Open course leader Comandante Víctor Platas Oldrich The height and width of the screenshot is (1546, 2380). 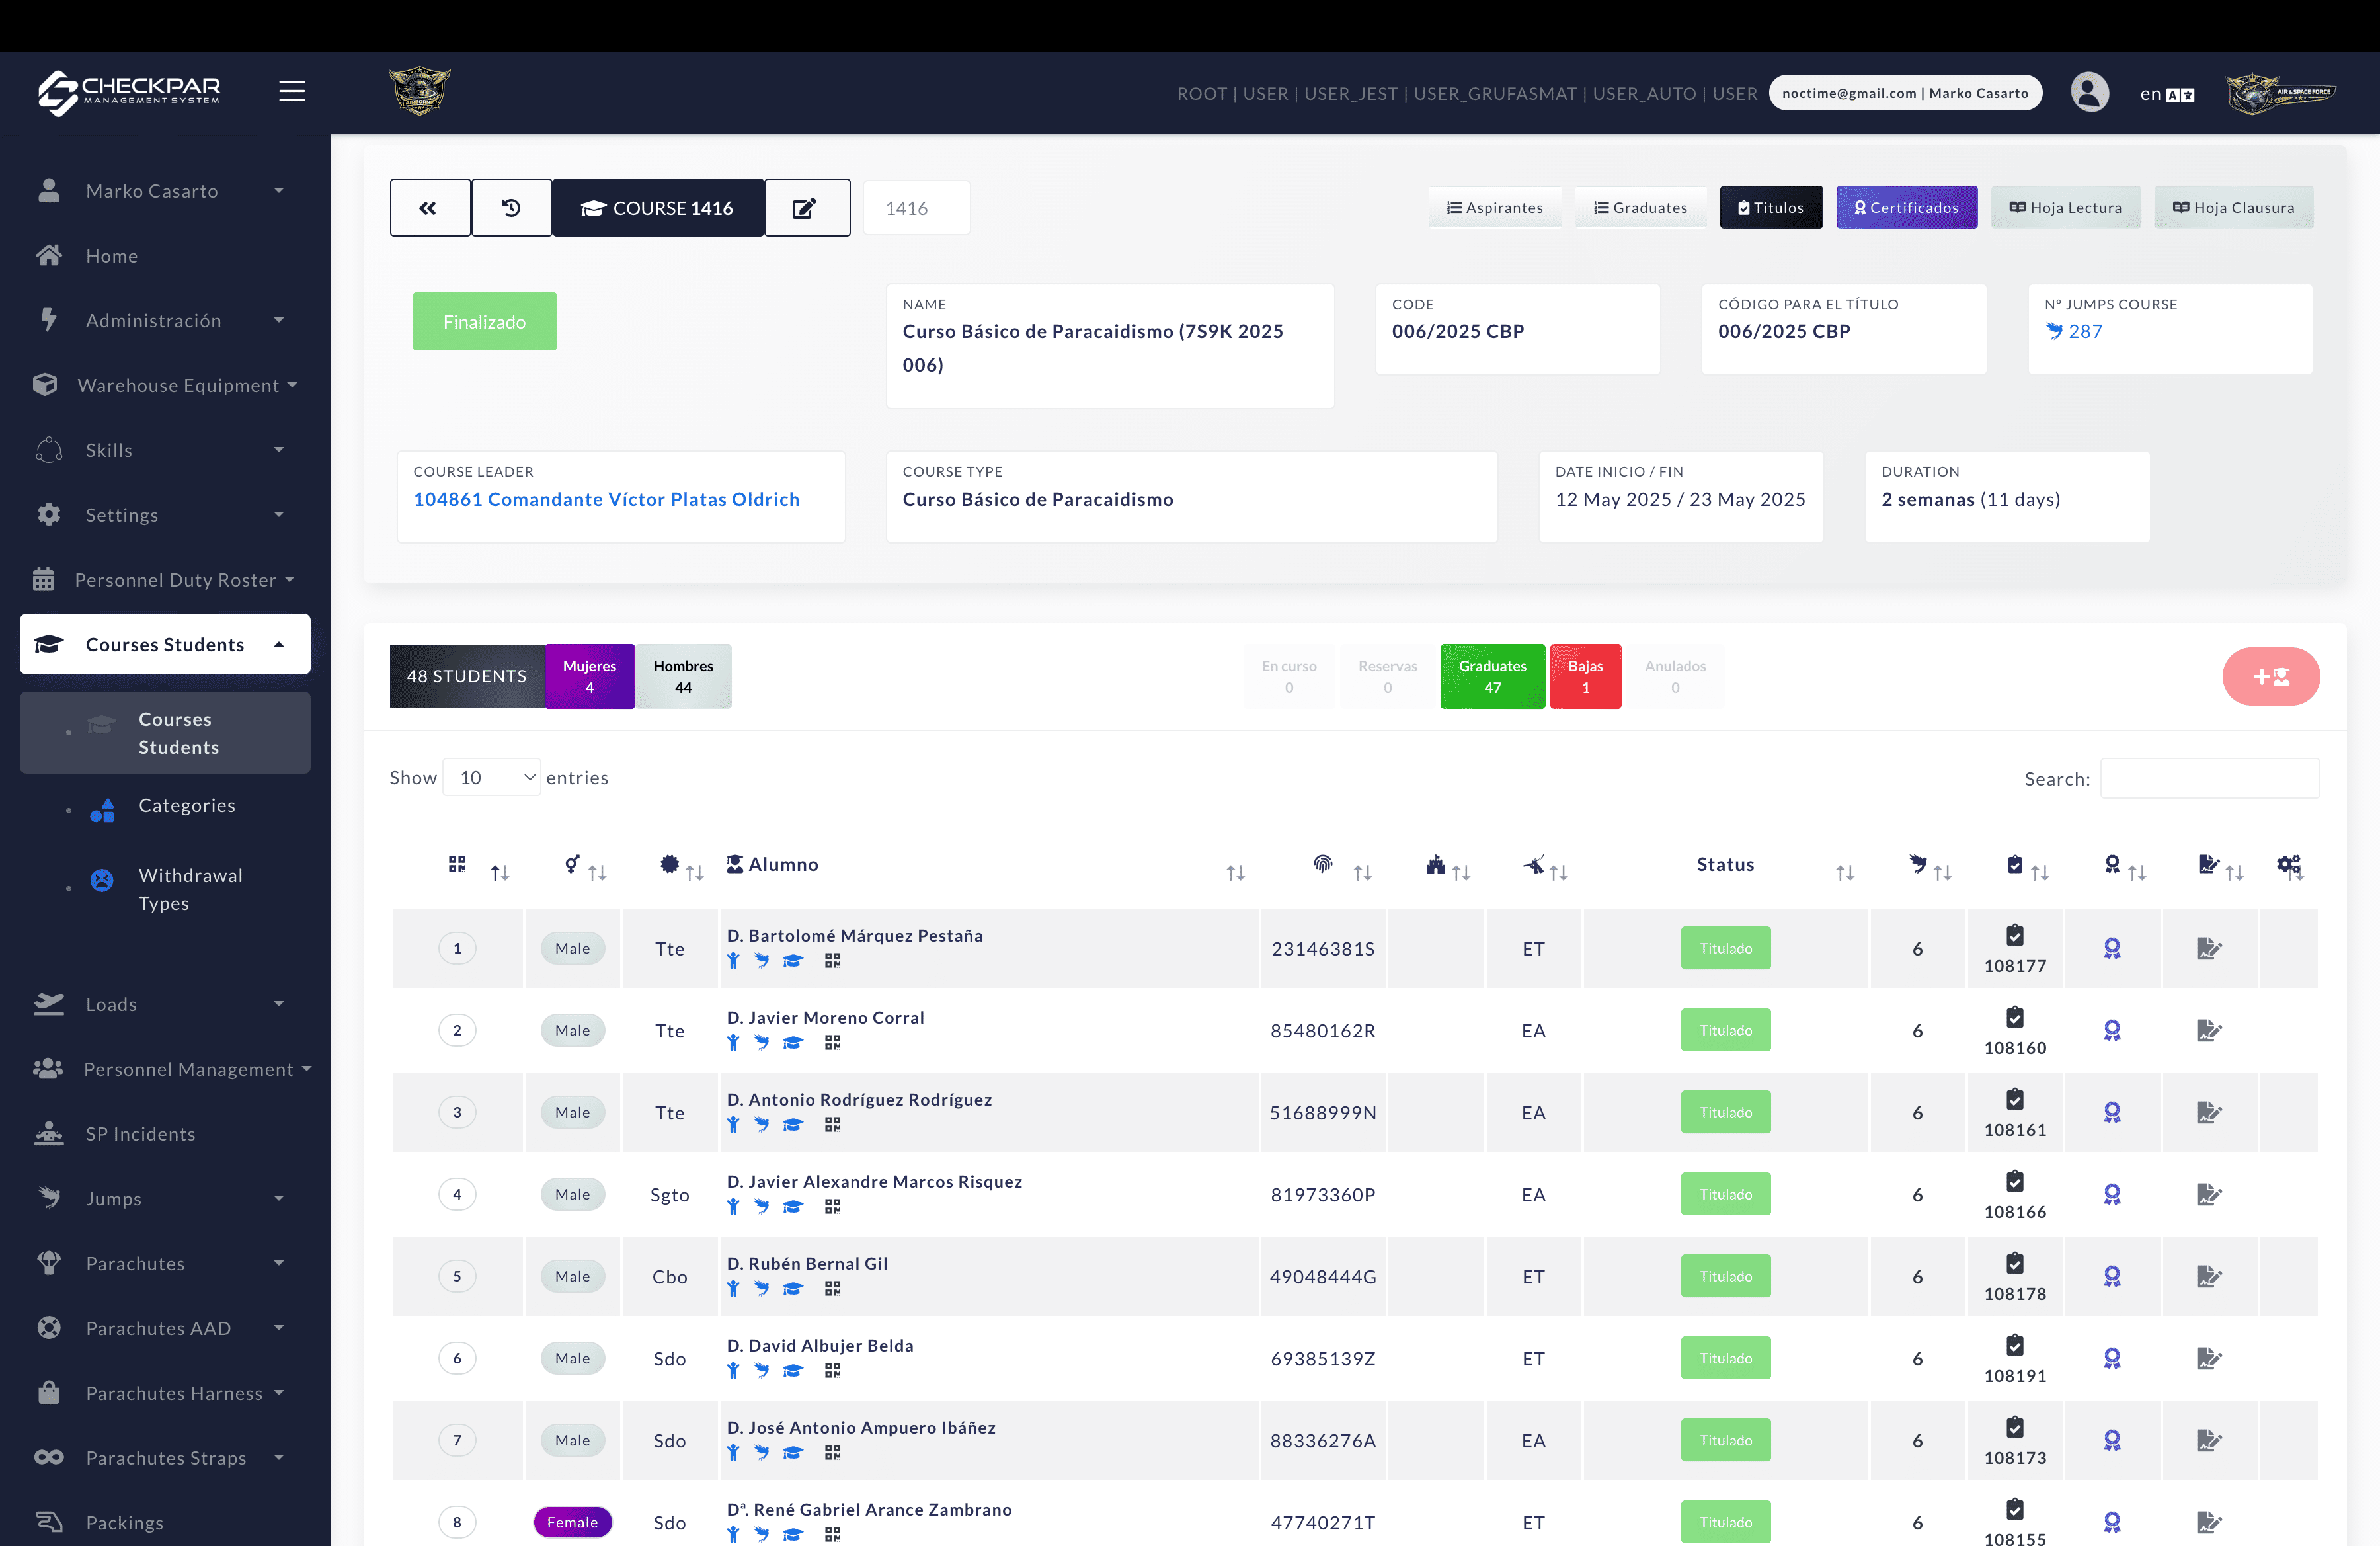tap(606, 498)
